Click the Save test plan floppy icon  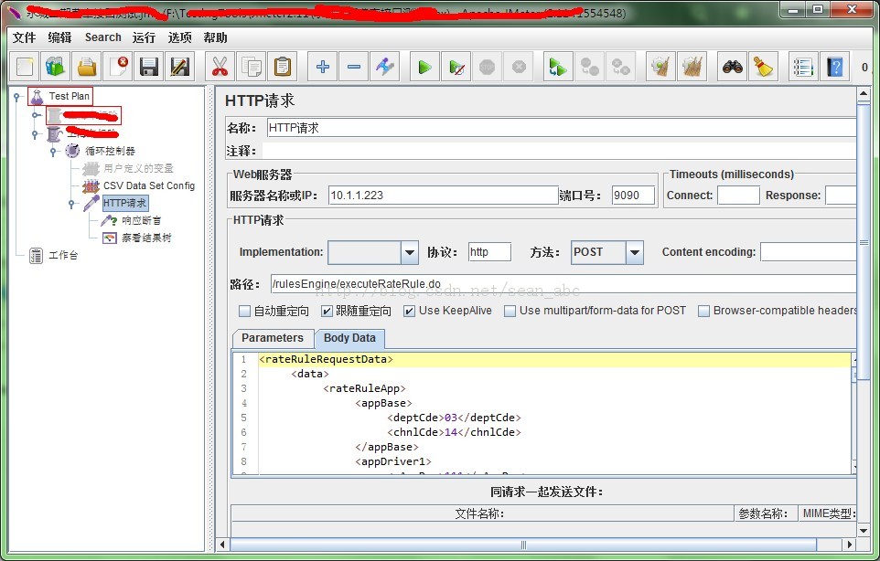(x=149, y=67)
